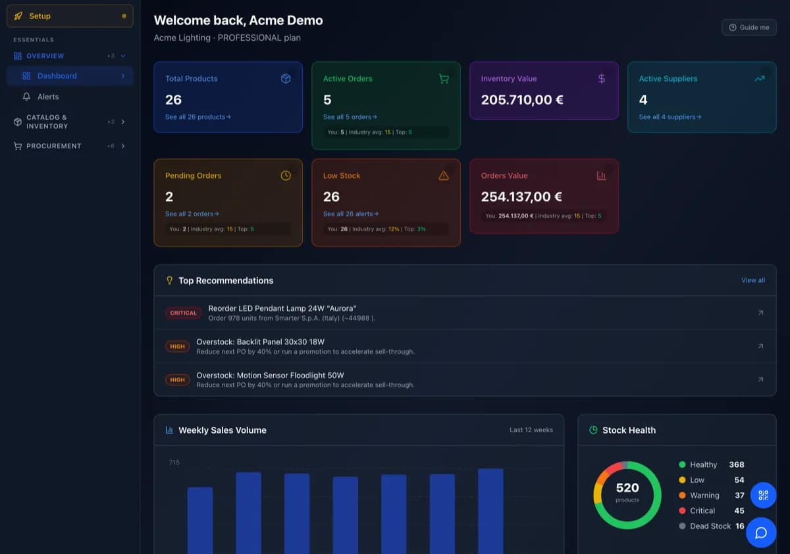Follow the See all 4 suppliers link
The image size is (790, 554).
click(x=670, y=117)
